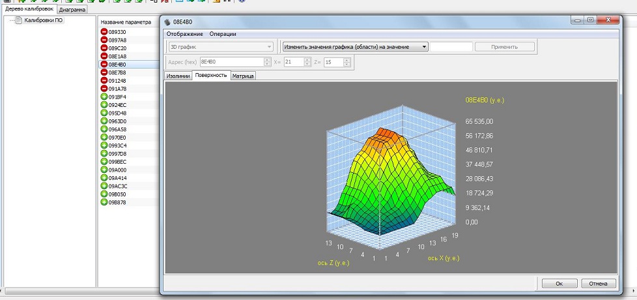637x300 pixels.
Task: Open the Операции menu
Action: tap(223, 34)
